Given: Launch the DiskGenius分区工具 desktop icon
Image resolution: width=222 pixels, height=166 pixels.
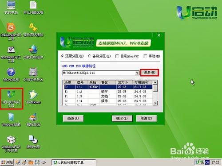Looking at the screenshot, I should 11,31.
